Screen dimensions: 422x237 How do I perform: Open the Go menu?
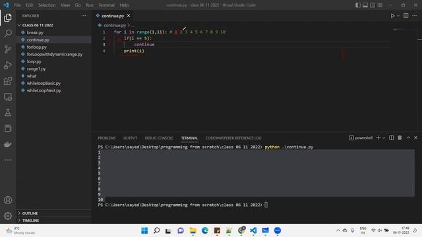(x=78, y=5)
